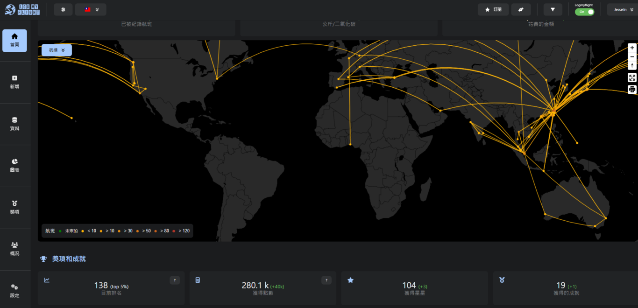
Task: Click the green 未來的 legend dot
Action: [60, 231]
